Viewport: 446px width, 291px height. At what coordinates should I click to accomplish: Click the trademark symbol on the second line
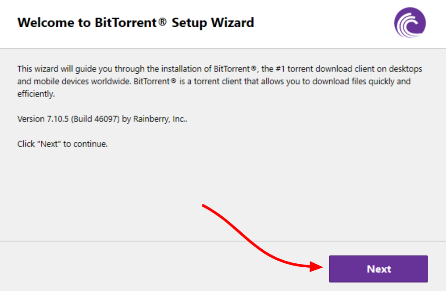point(173,81)
